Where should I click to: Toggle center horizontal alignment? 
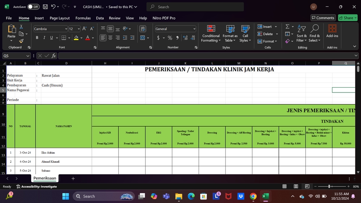pos(110,38)
